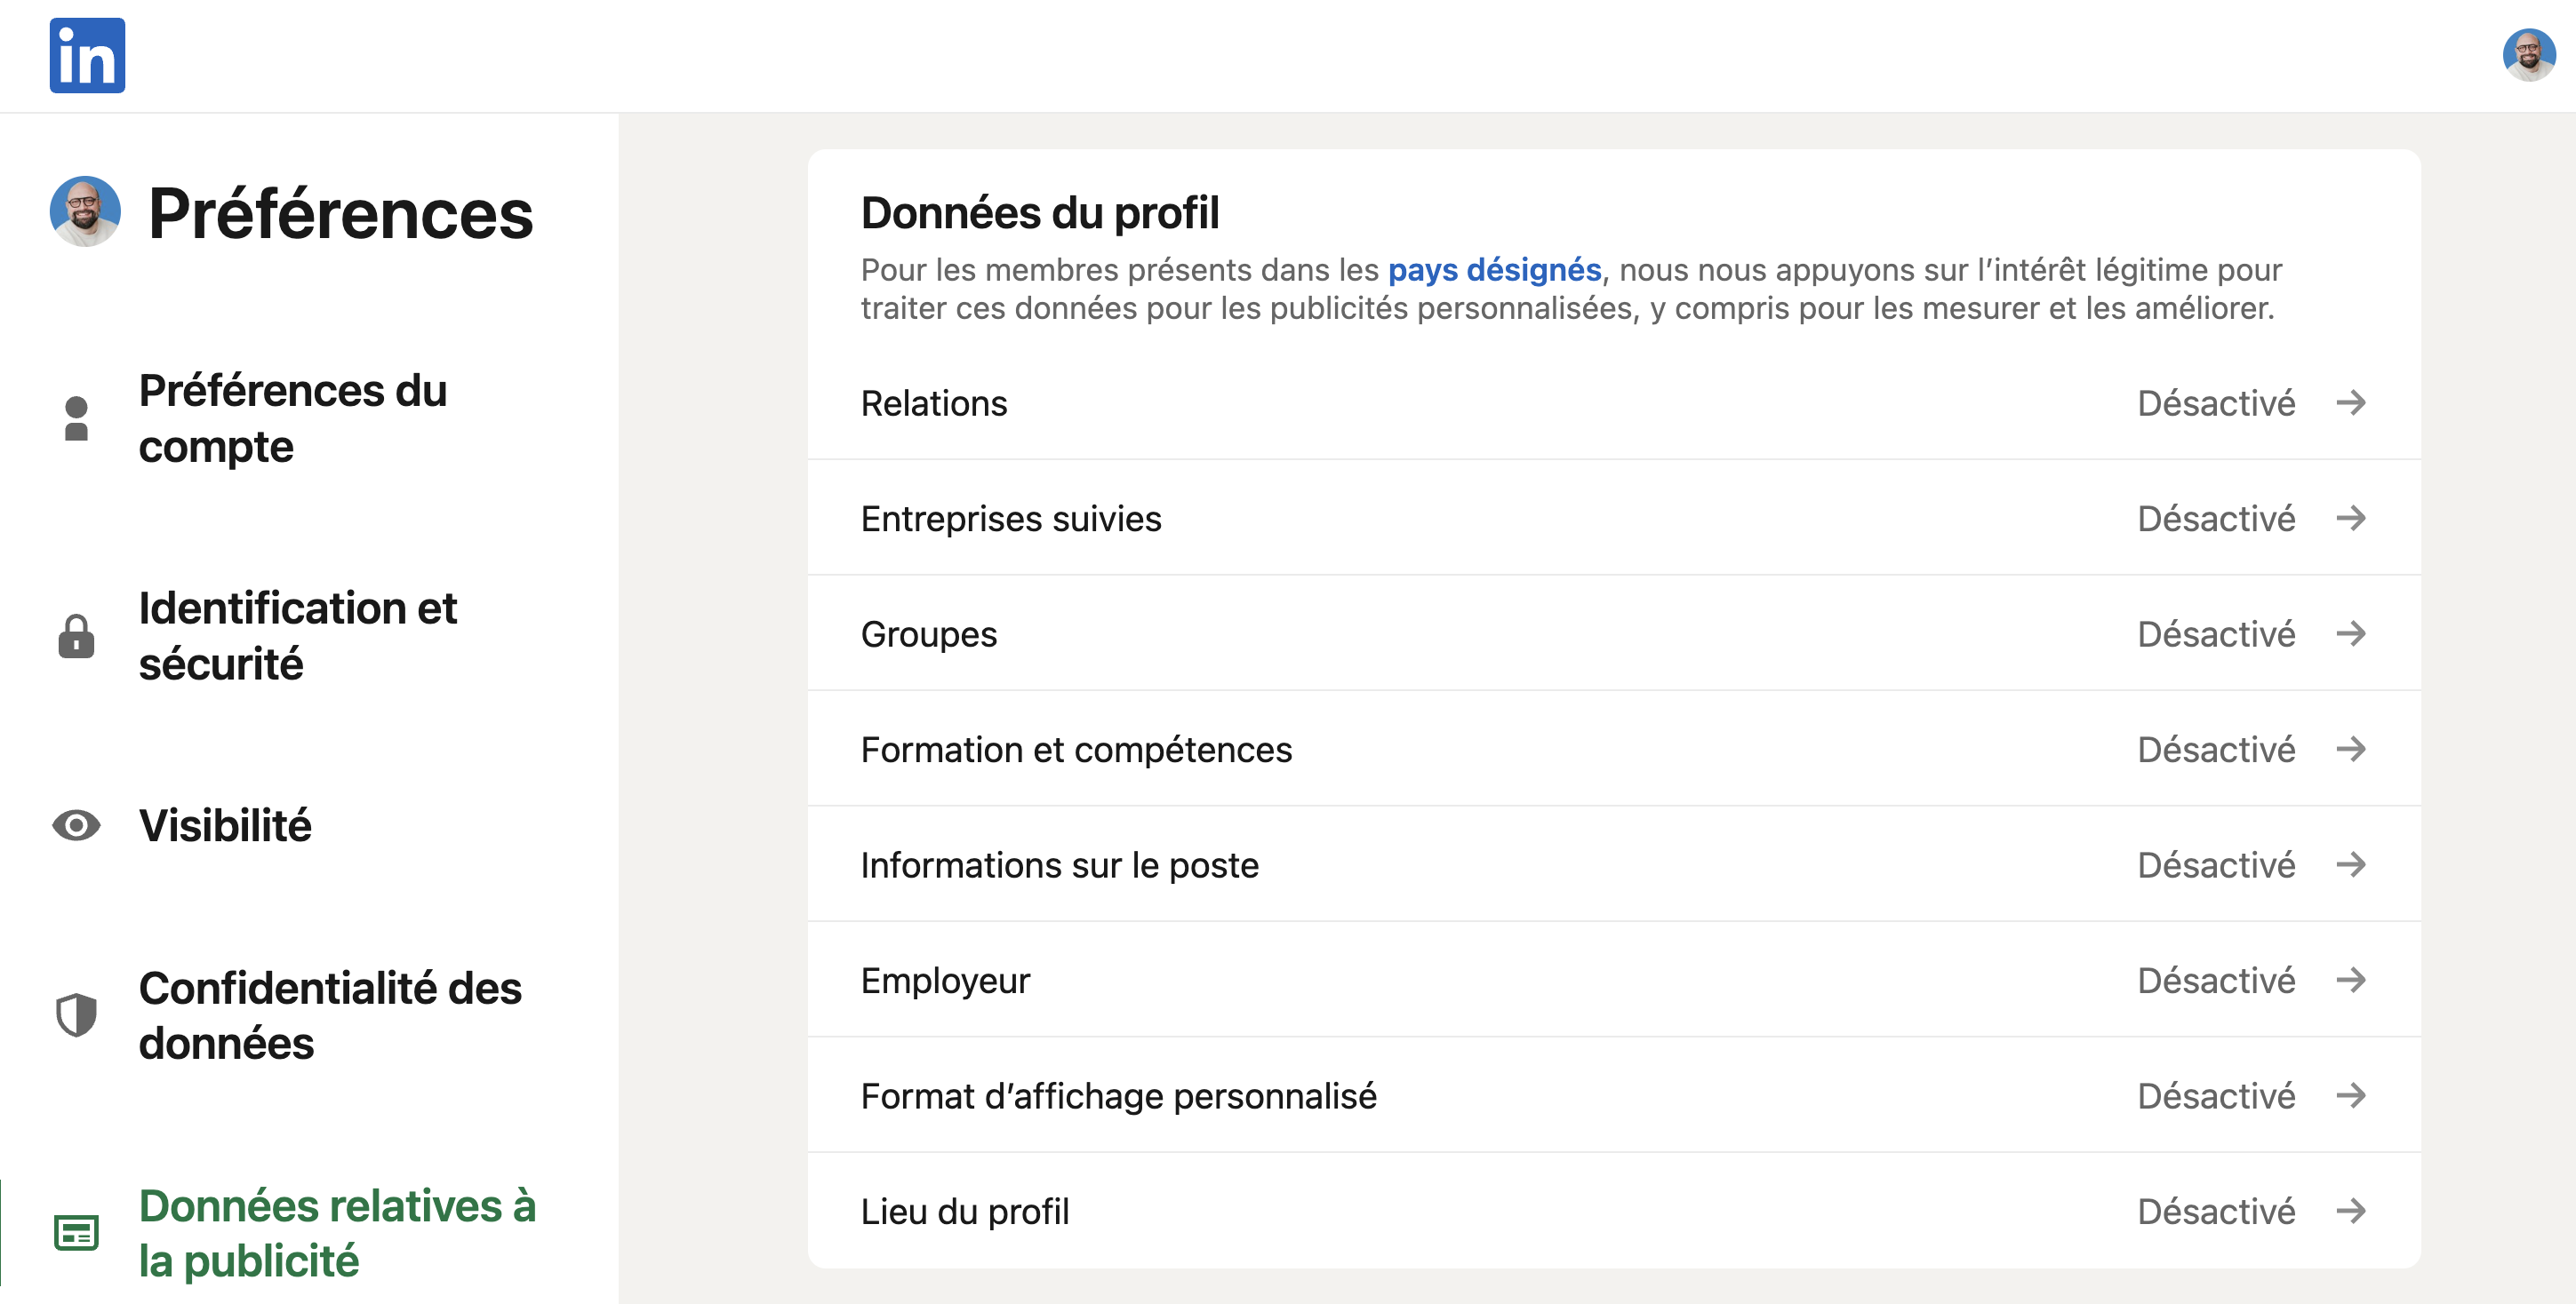Change Désactivé status for Informations sur le poste
2576x1304 pixels.
[2216, 864]
